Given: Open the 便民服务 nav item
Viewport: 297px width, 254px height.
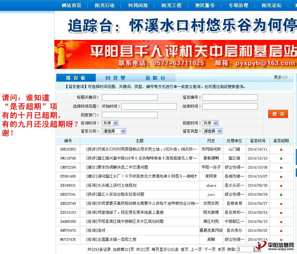Looking at the screenshot, I should tap(205, 5).
